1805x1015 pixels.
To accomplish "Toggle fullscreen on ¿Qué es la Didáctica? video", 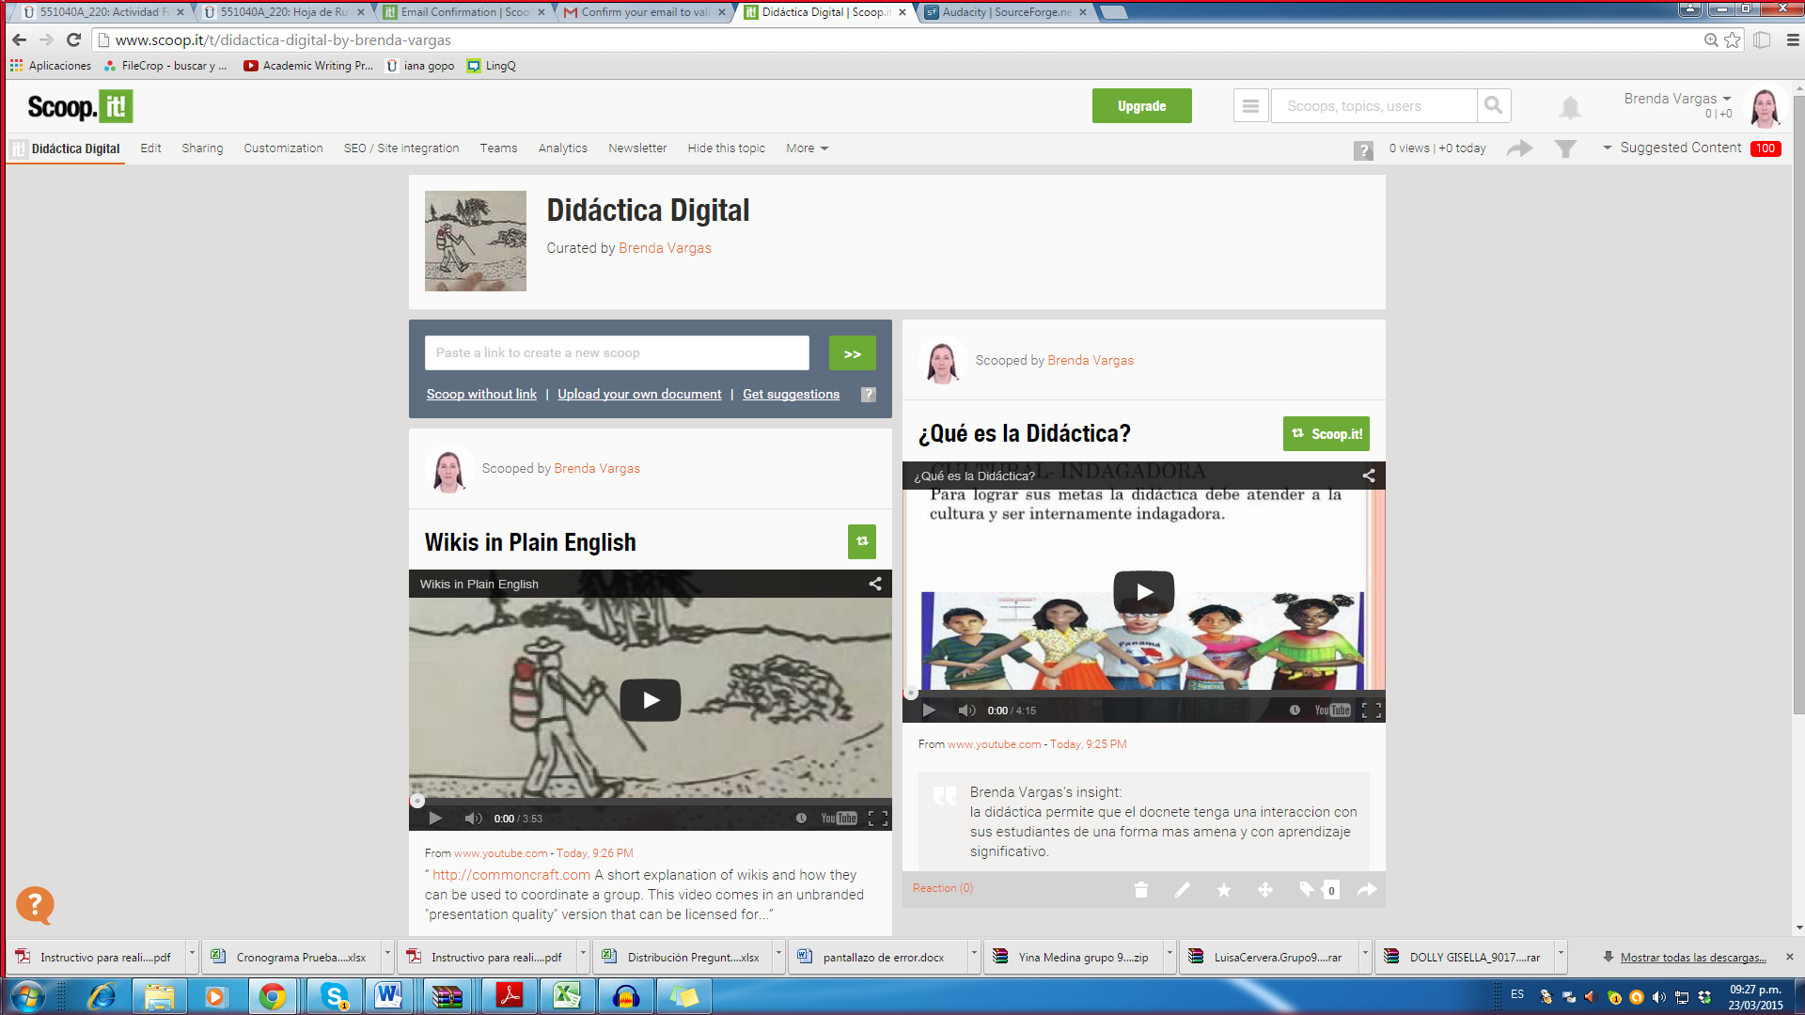I will 1372,710.
